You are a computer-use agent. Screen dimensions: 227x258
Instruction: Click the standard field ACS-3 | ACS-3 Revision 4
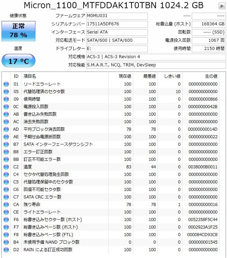pos(156,57)
